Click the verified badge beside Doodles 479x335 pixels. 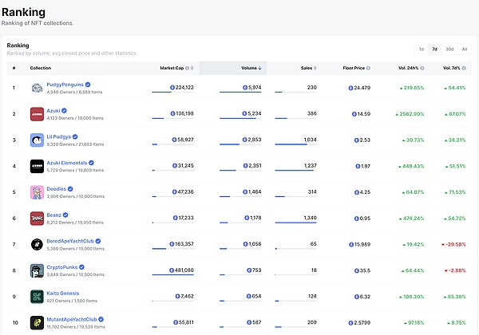[x=70, y=189]
